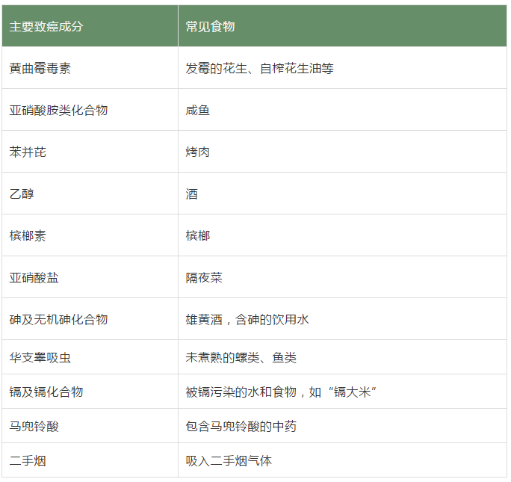Select the 华支睾吸虫 cell

coord(40,357)
